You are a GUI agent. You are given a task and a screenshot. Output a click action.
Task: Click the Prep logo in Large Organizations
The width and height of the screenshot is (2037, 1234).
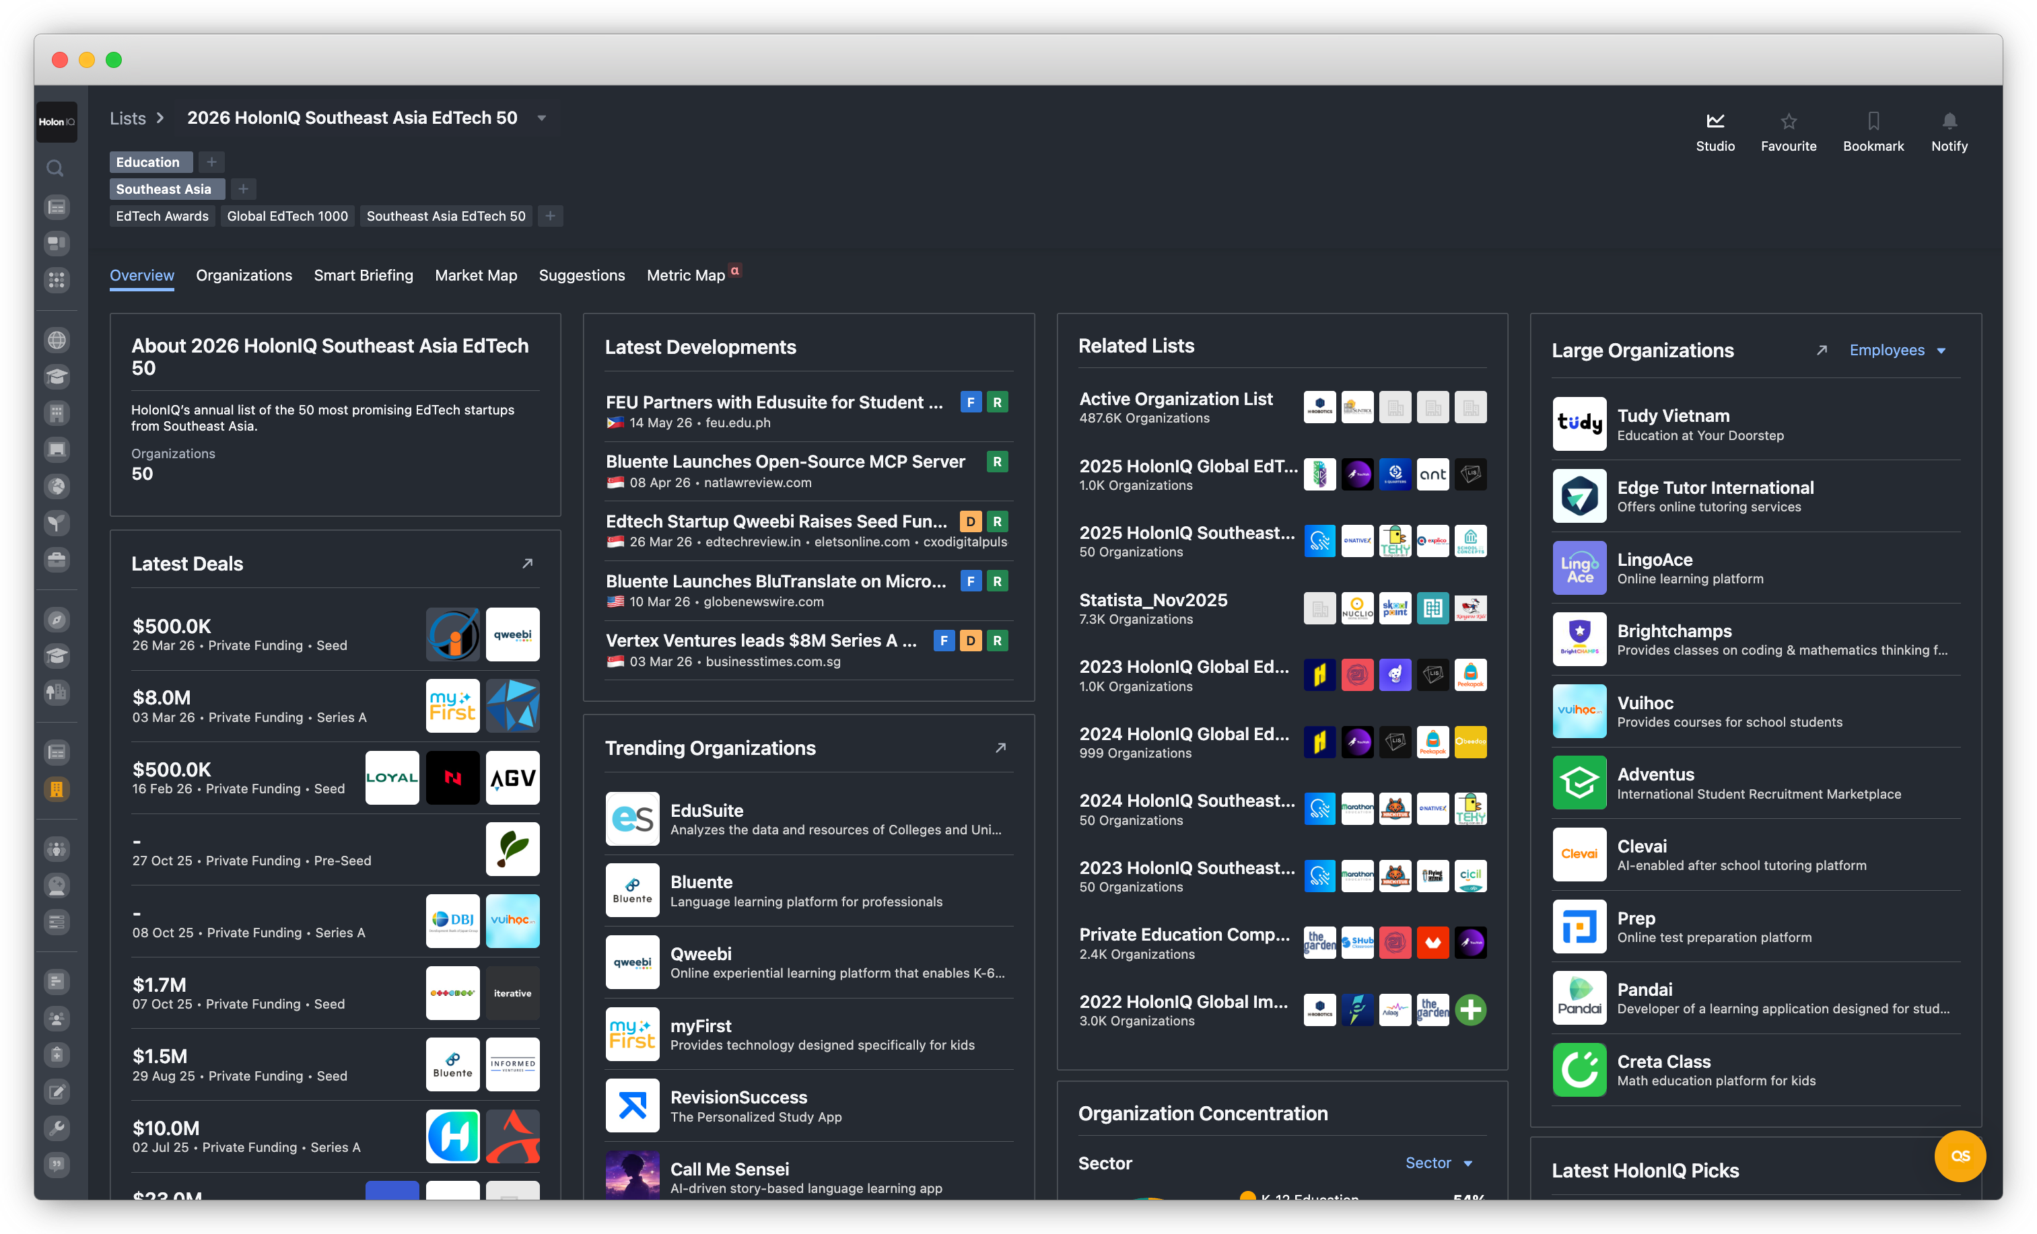click(x=1579, y=927)
